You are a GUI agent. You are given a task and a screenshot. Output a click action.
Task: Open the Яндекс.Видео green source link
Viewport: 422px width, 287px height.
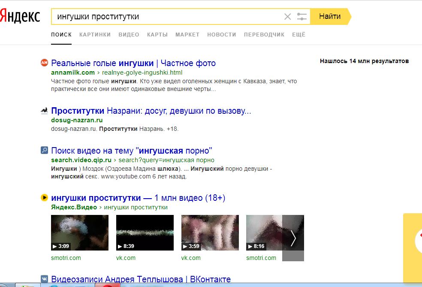pyautogui.click(x=74, y=207)
